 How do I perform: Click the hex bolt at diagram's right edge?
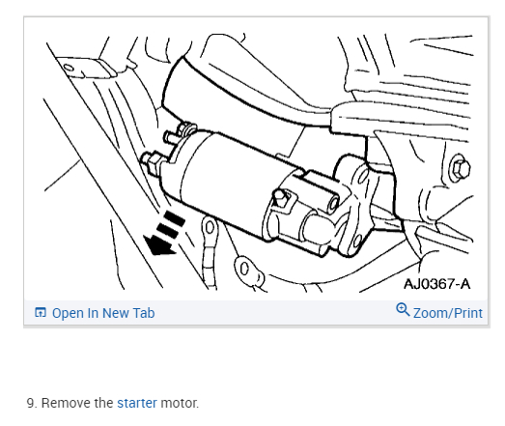tap(461, 169)
